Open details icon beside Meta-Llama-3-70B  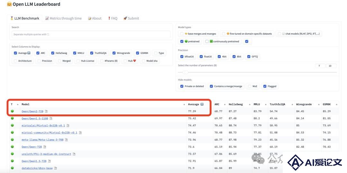[x=67, y=140]
